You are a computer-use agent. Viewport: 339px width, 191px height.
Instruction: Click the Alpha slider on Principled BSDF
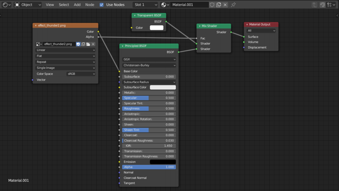[x=149, y=167]
